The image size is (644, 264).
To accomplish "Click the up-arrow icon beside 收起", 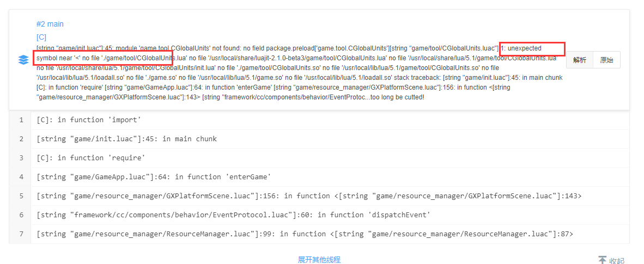I will (x=602, y=260).
